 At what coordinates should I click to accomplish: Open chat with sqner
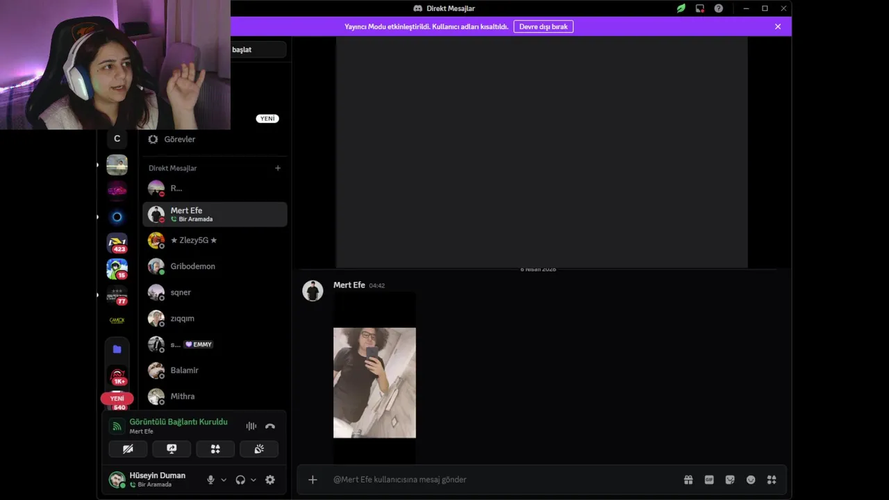pos(215,292)
